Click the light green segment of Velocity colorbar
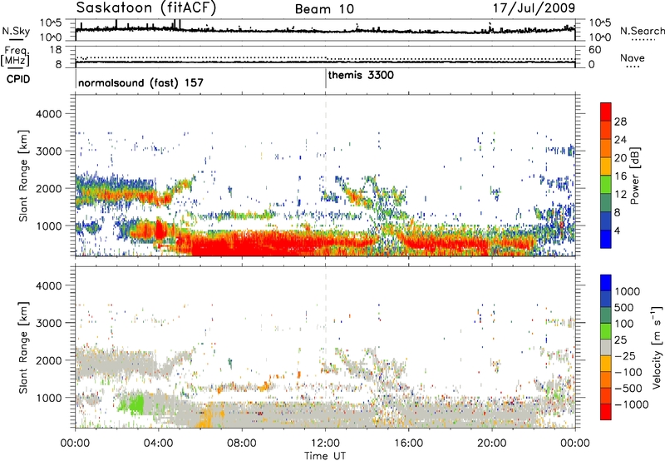 [606, 331]
